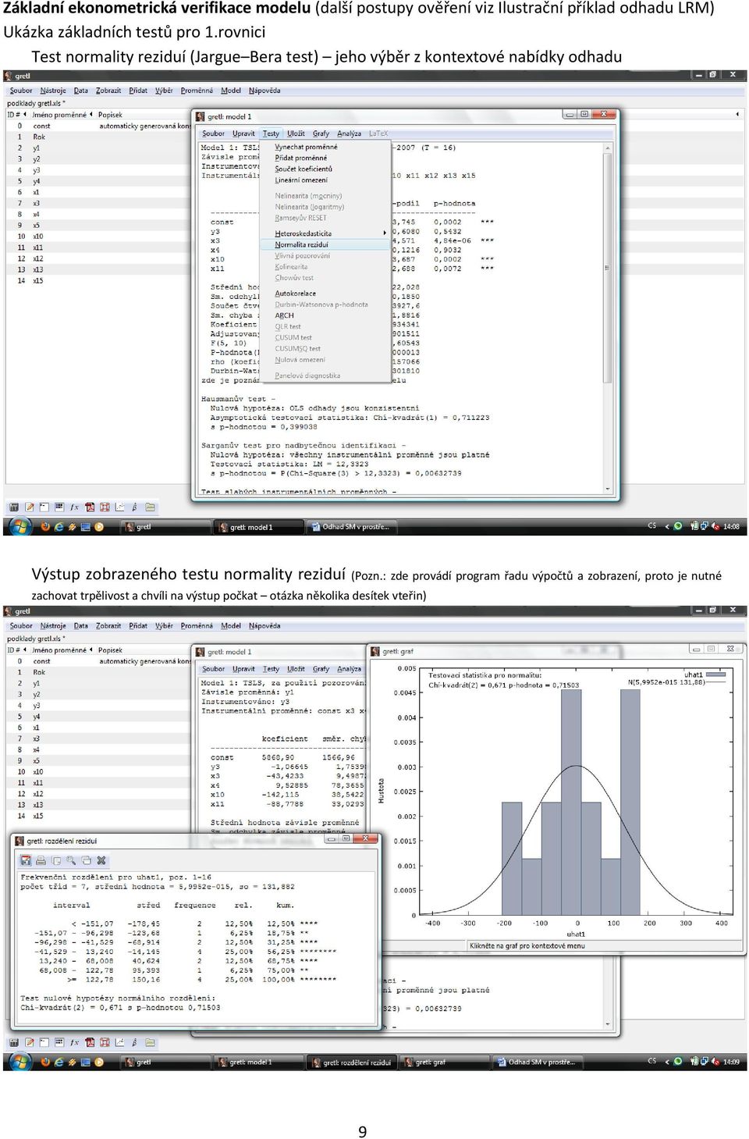Copy output in rozdělení reziduí window toolbar

pos(56,860)
